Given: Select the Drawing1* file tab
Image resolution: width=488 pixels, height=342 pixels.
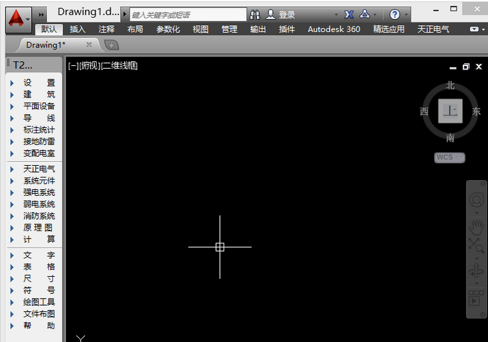Looking at the screenshot, I should 46,45.
